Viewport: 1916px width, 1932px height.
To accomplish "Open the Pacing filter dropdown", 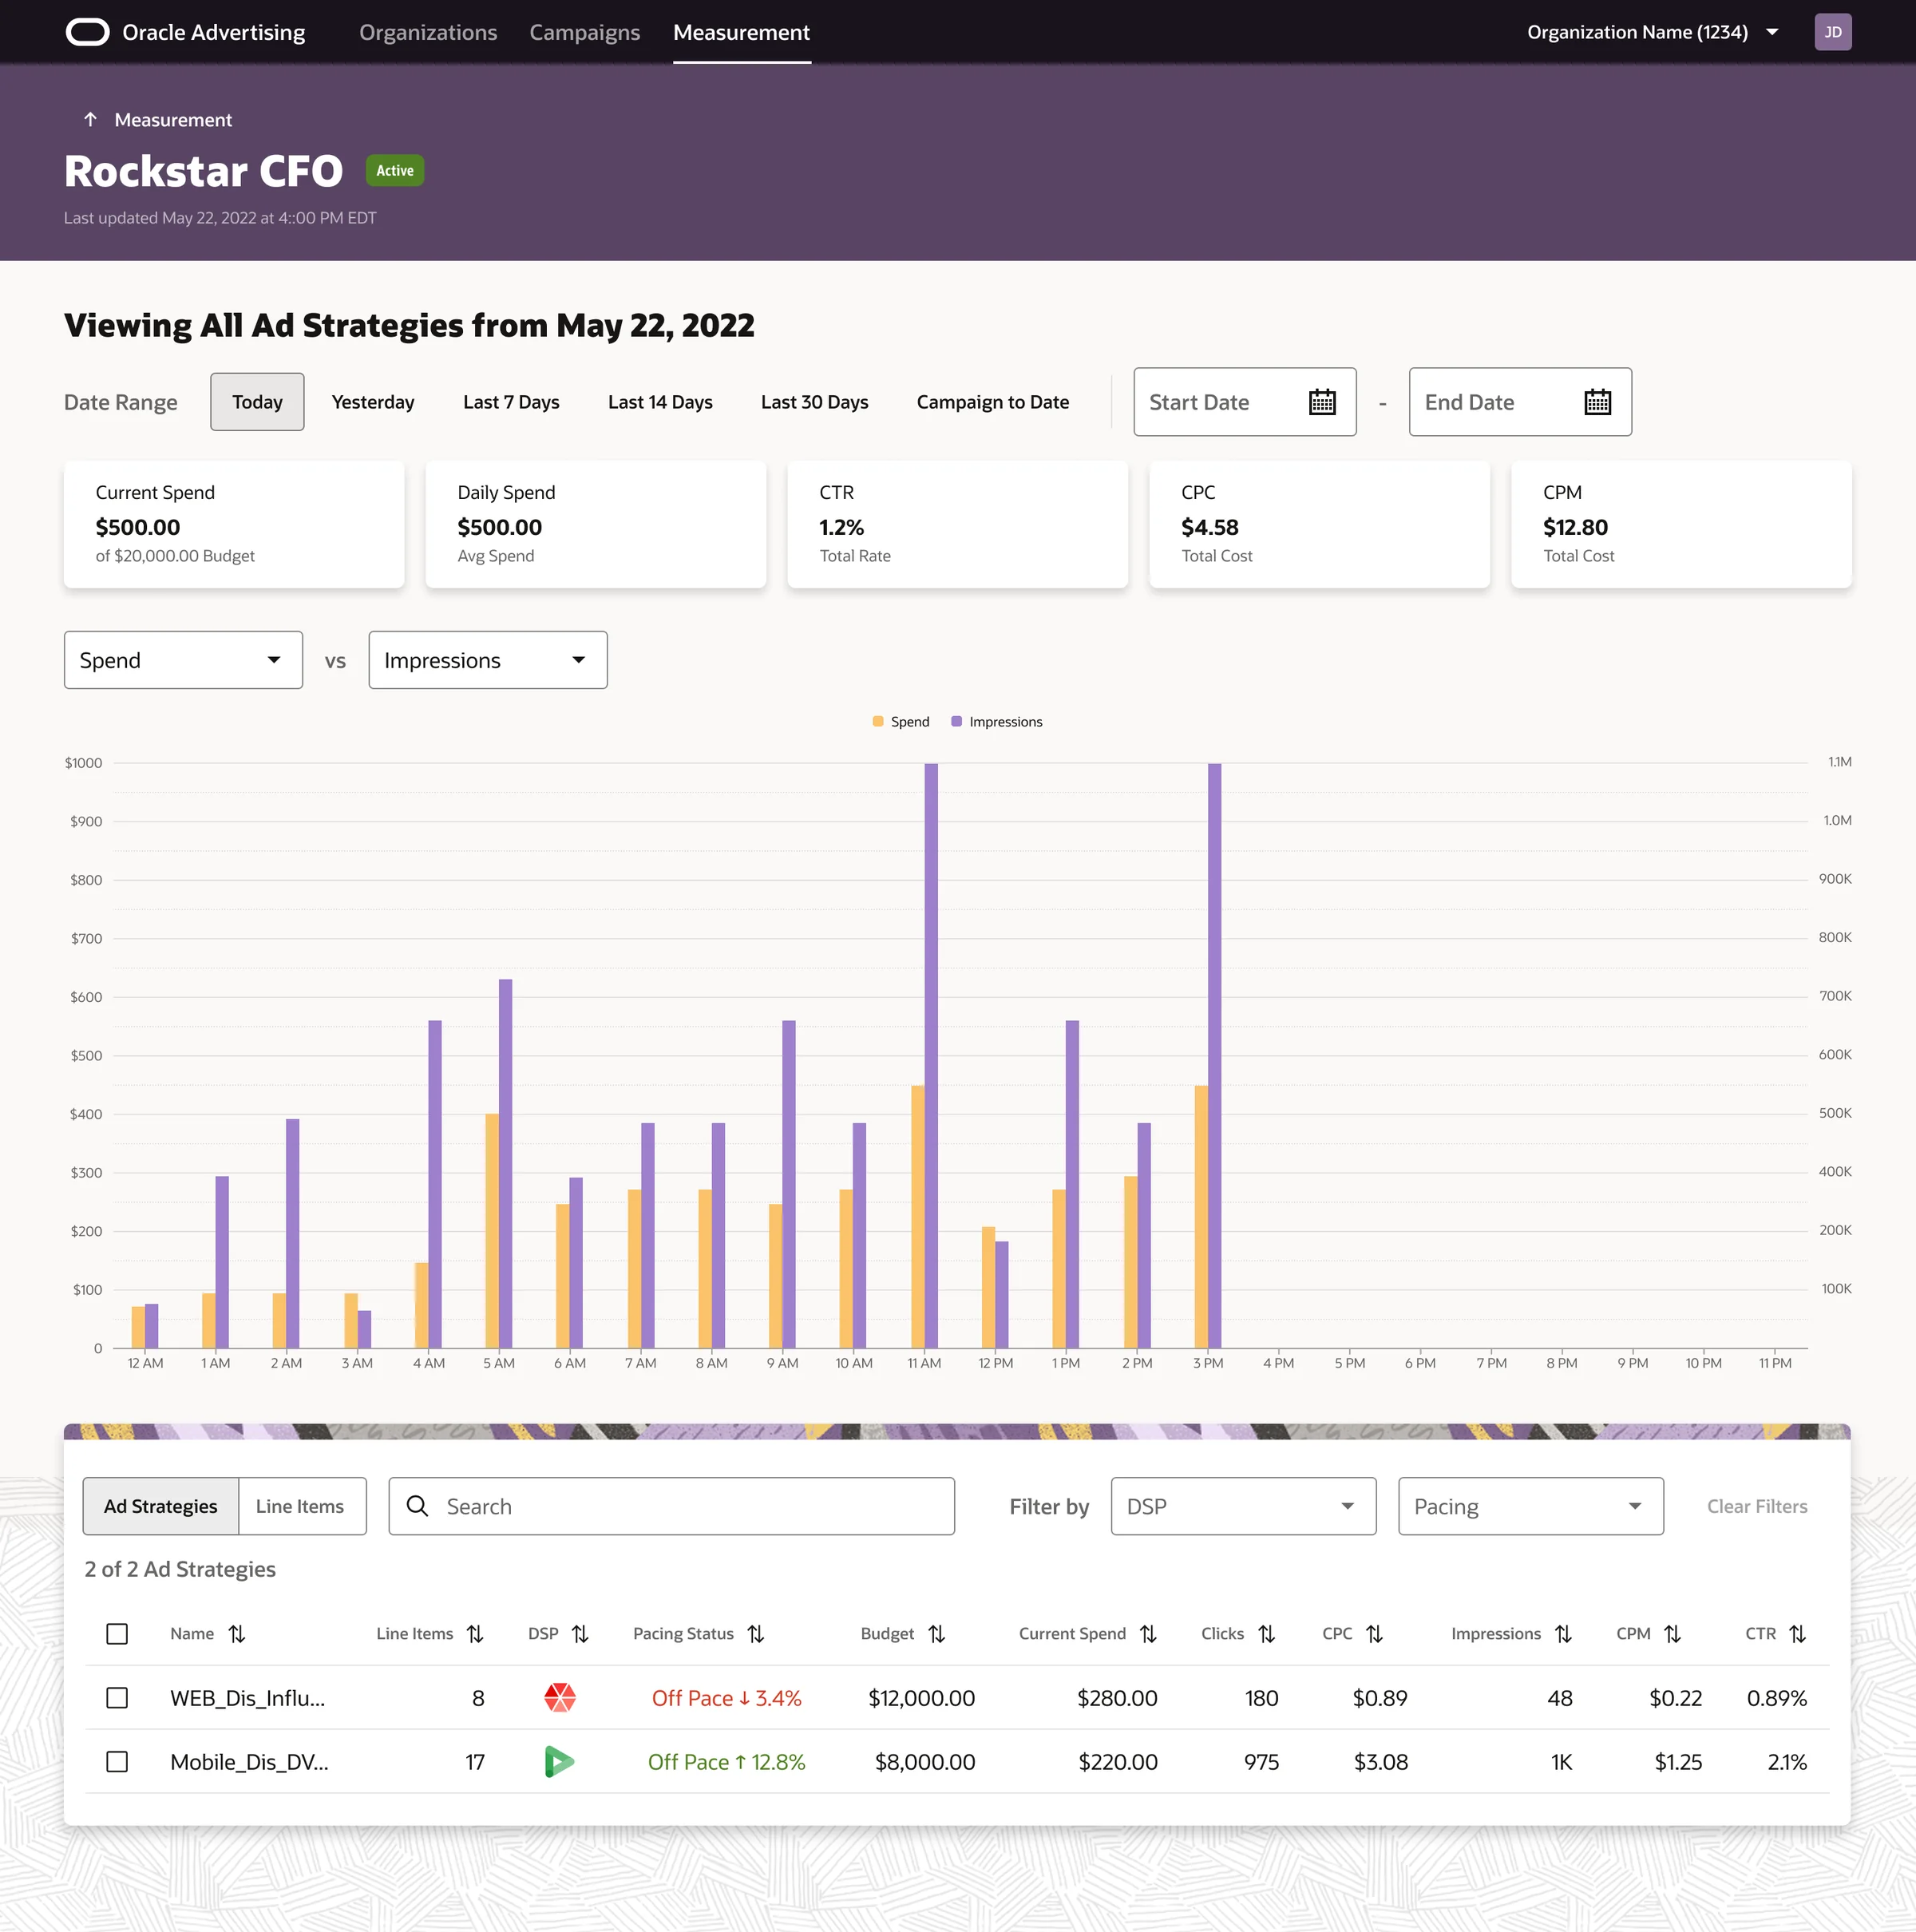I will tap(1530, 1506).
